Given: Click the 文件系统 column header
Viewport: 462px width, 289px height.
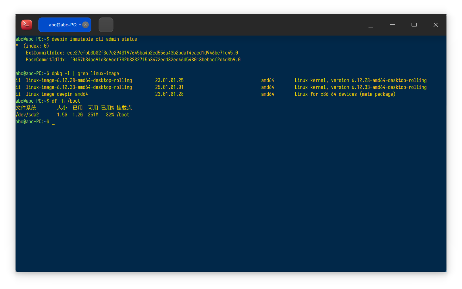Looking at the screenshot, I should 26,108.
